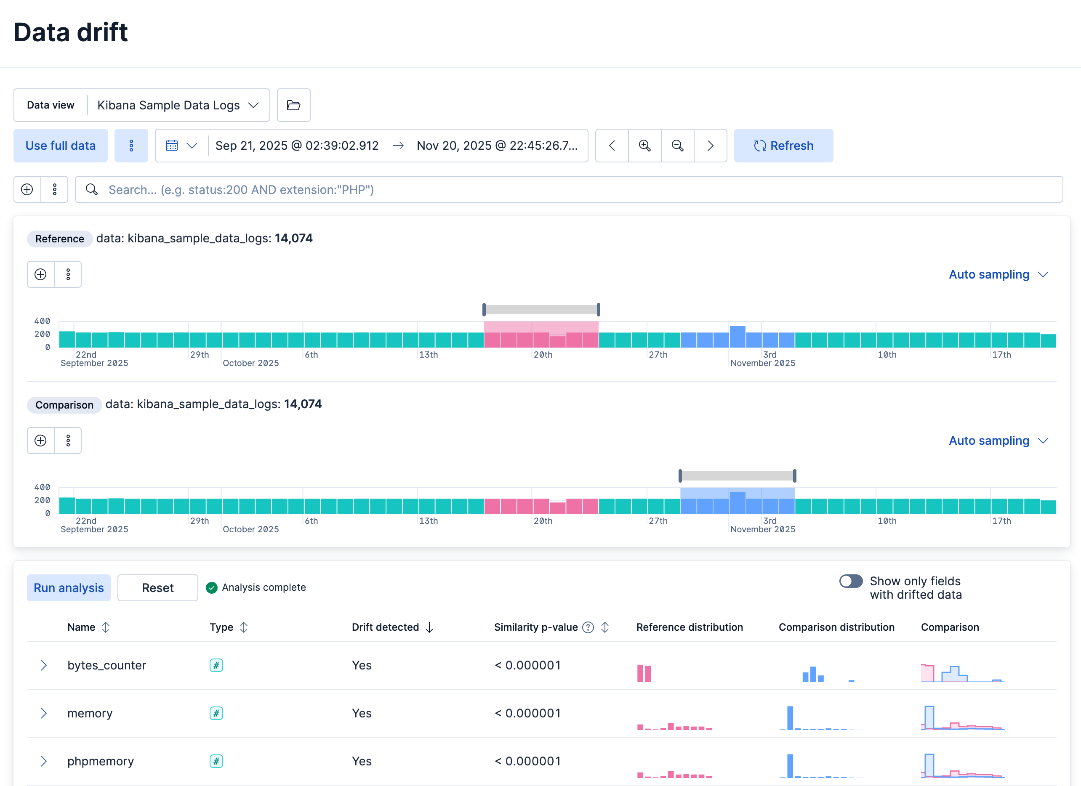Edit start date Sep 21, 2025
The height and width of the screenshot is (786, 1081).
[x=297, y=146]
